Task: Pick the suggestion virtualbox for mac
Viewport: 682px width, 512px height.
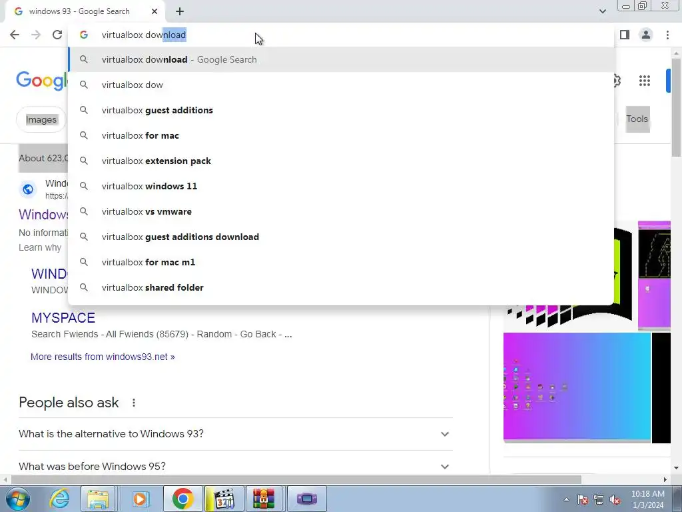Action: pos(342,135)
